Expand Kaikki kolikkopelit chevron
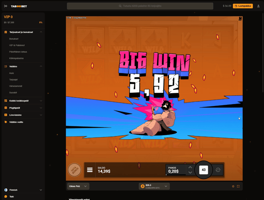This screenshot has height=200, width=264. tap(41, 101)
